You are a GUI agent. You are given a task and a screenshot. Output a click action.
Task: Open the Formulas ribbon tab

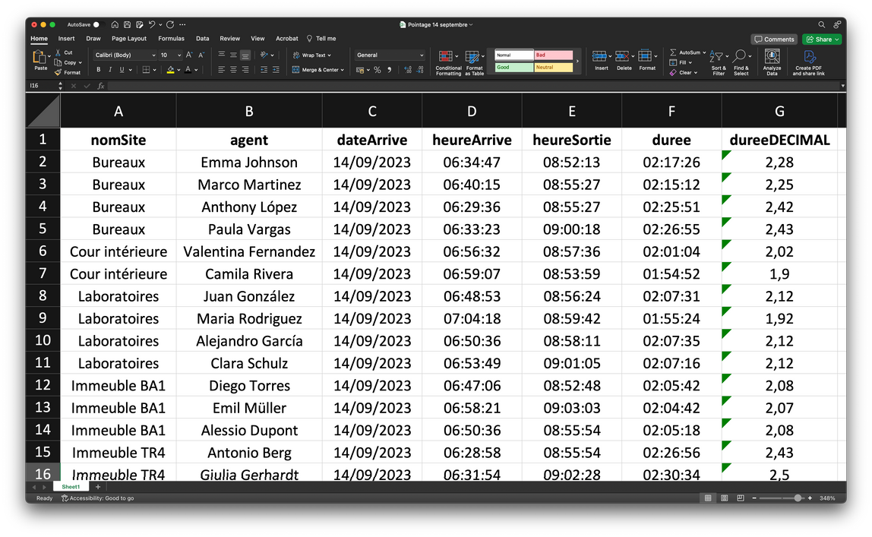pyautogui.click(x=171, y=39)
